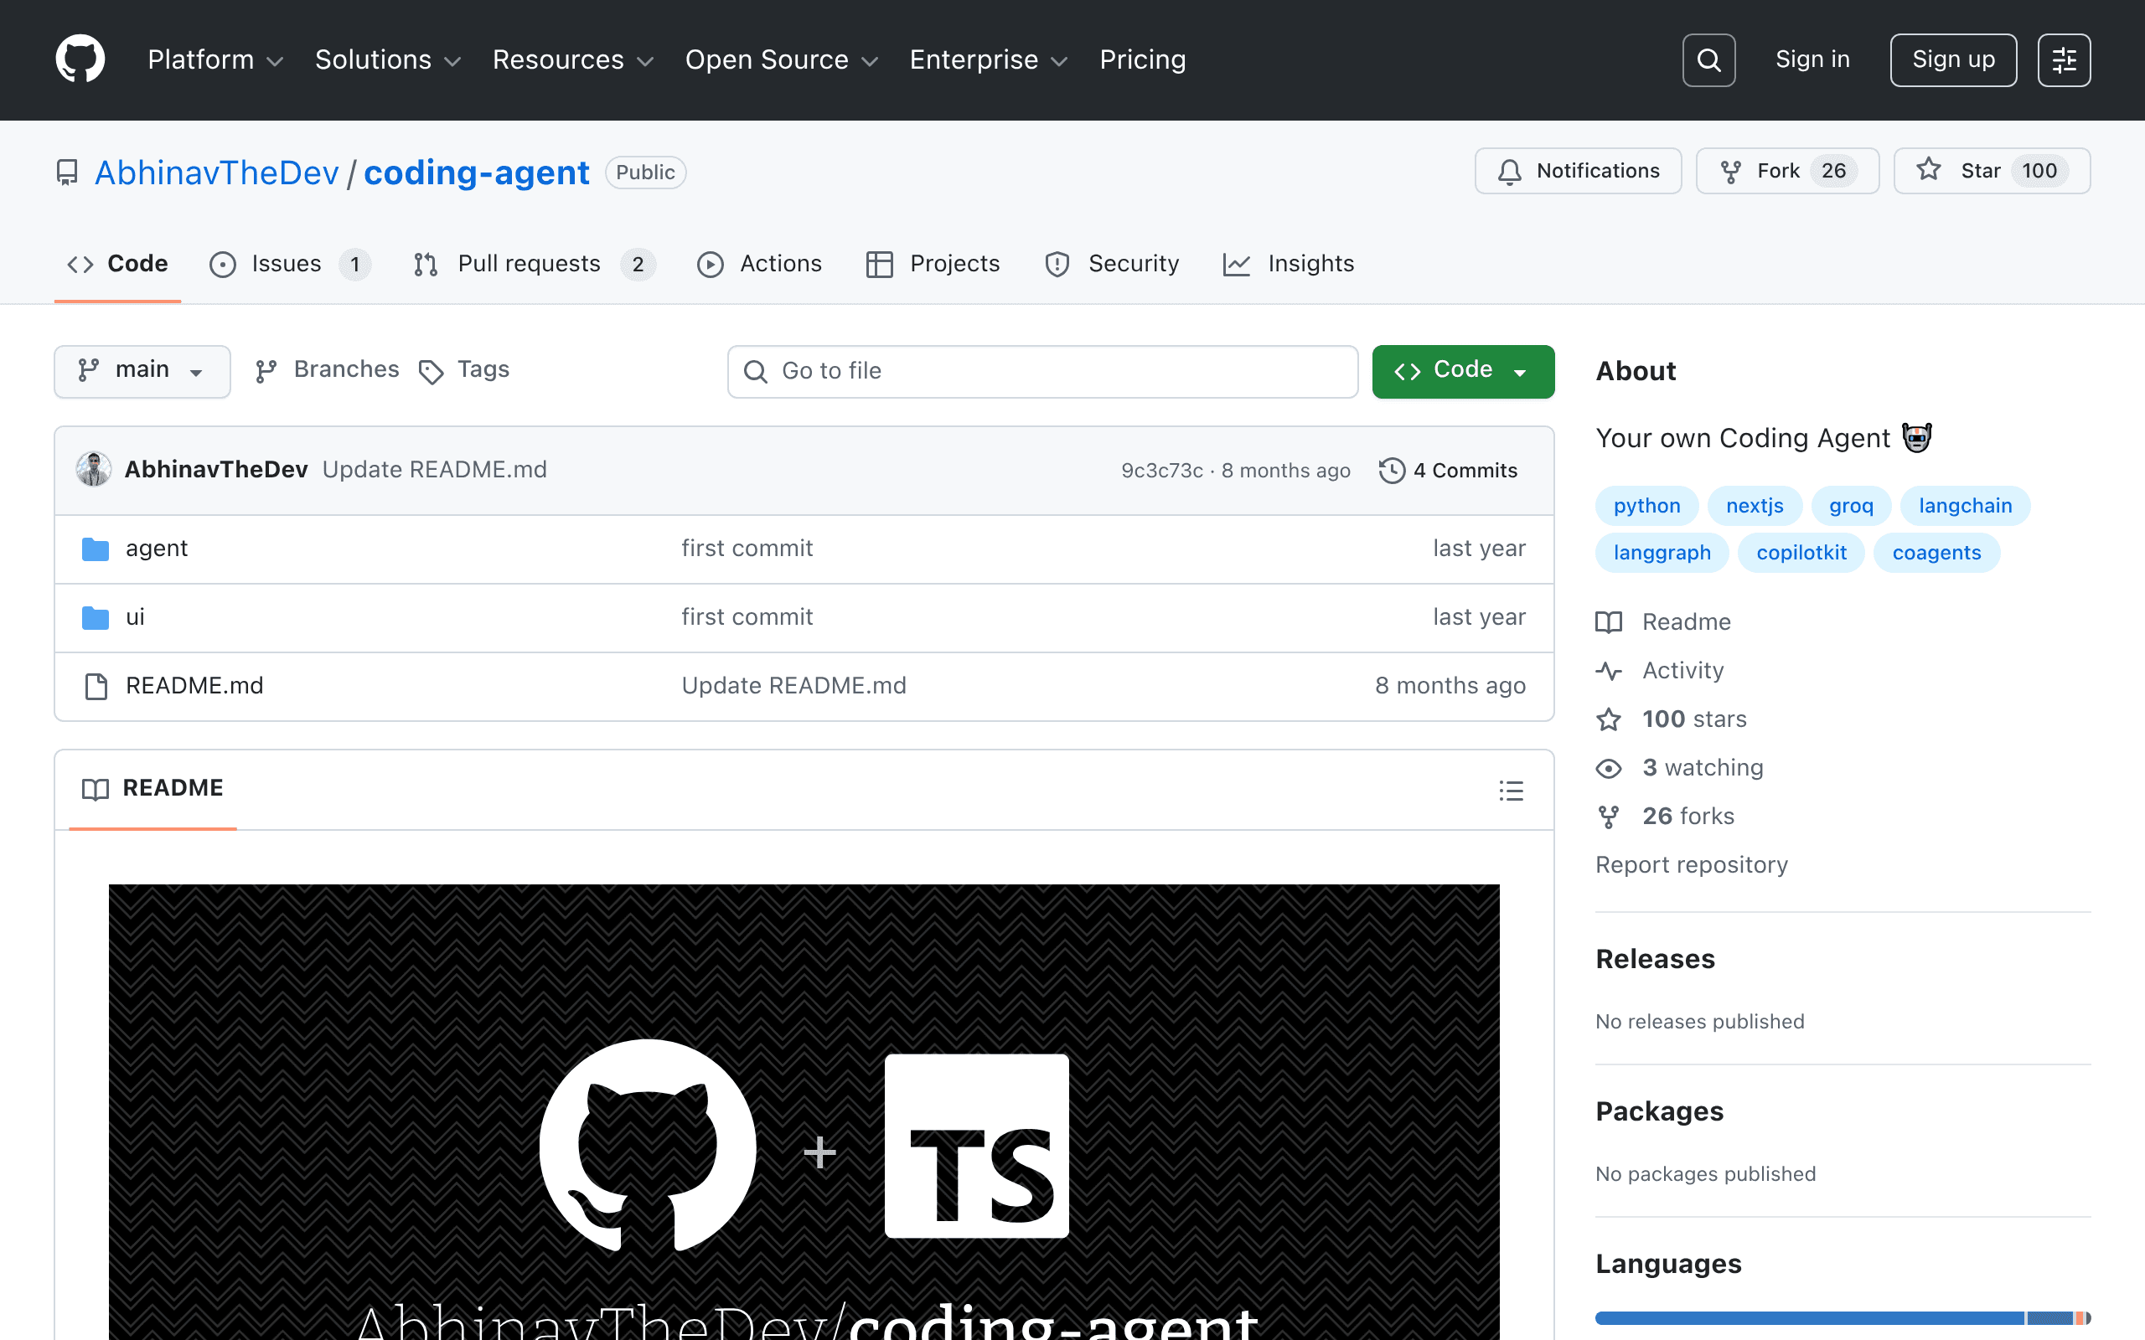Viewport: 2145px width, 1340px height.
Task: Select the README tab header
Action: click(x=152, y=789)
